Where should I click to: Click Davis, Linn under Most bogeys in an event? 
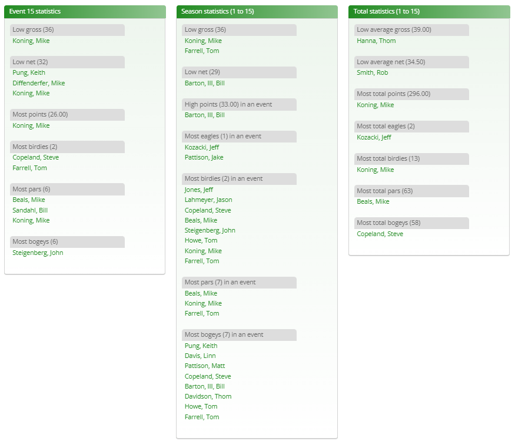pyautogui.click(x=200, y=356)
